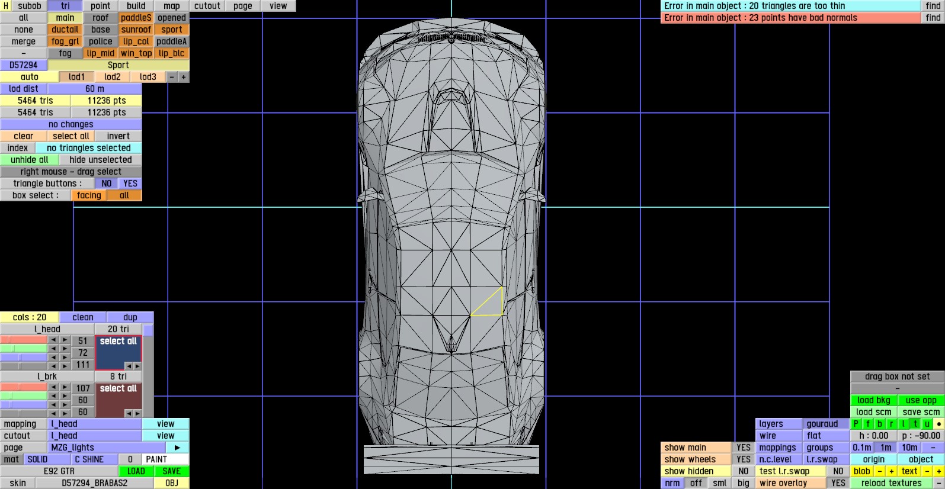Image resolution: width=945 pixels, height=489 pixels.
Task: Click minus button beside 10m grid size
Action: pyautogui.click(x=933, y=448)
